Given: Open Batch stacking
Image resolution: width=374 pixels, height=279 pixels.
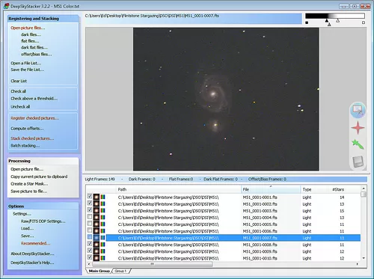Looking at the screenshot, I should (x=25, y=146).
